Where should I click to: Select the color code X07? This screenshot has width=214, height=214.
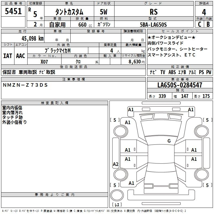click(44, 62)
